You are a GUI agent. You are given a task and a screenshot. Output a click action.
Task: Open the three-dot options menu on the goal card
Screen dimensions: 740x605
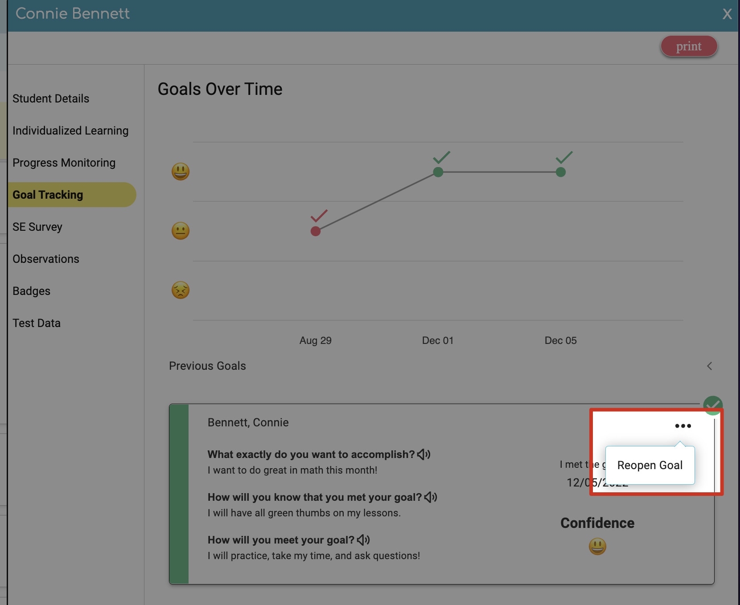tap(682, 425)
